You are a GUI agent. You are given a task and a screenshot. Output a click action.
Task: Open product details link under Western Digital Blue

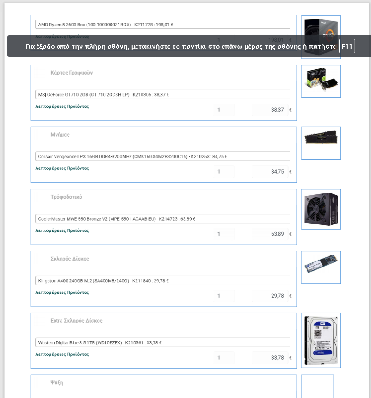coord(62,354)
